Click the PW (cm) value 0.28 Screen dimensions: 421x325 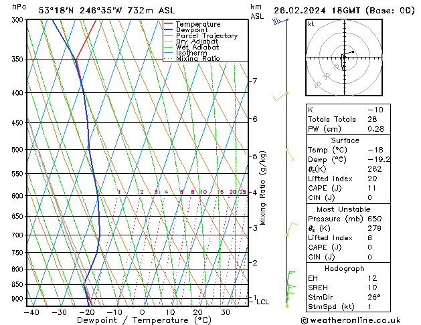pyautogui.click(x=375, y=129)
